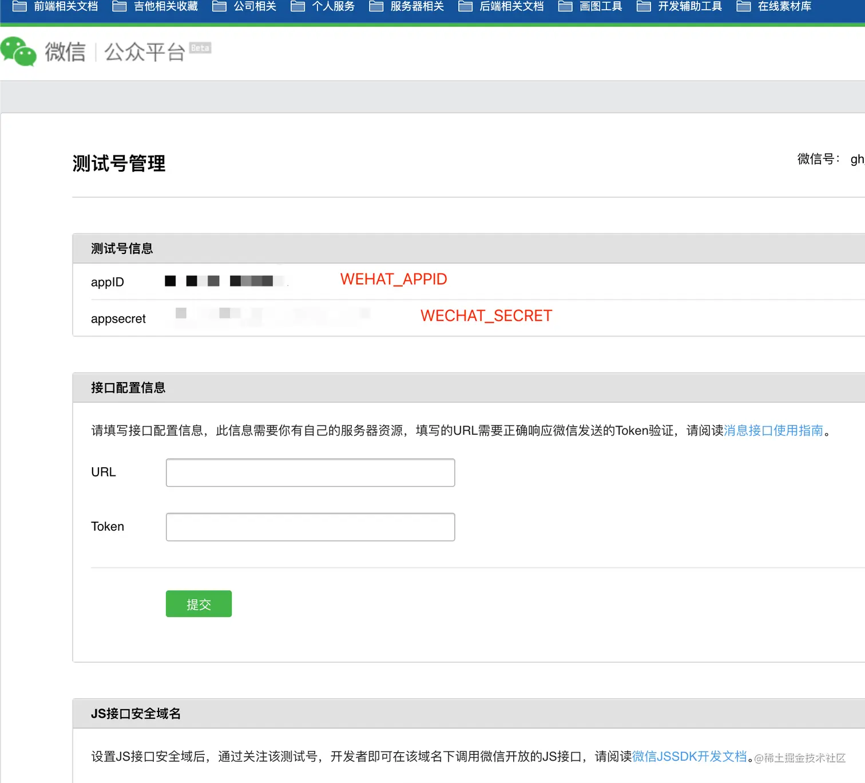Click the 微信 brand text
Screen dimensions: 865x783
point(65,52)
